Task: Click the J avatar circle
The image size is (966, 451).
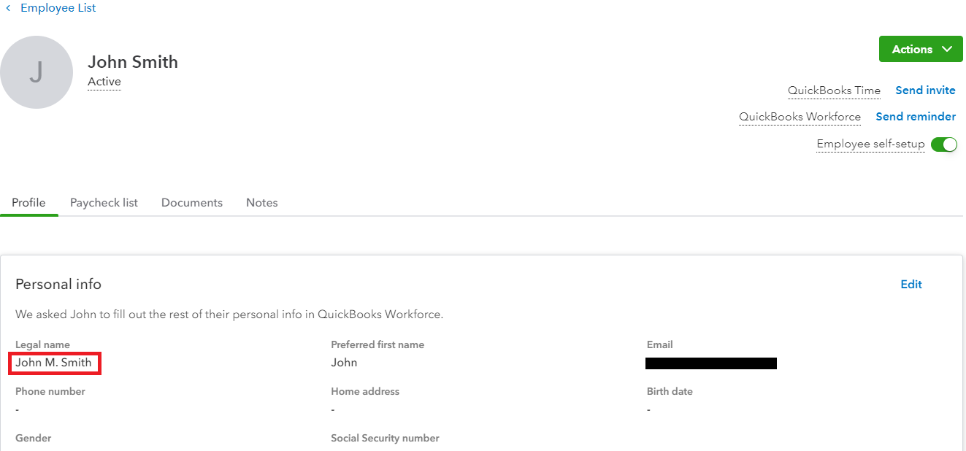Action: click(37, 72)
